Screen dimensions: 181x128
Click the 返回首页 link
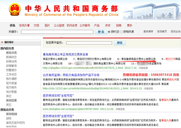[162, 31]
